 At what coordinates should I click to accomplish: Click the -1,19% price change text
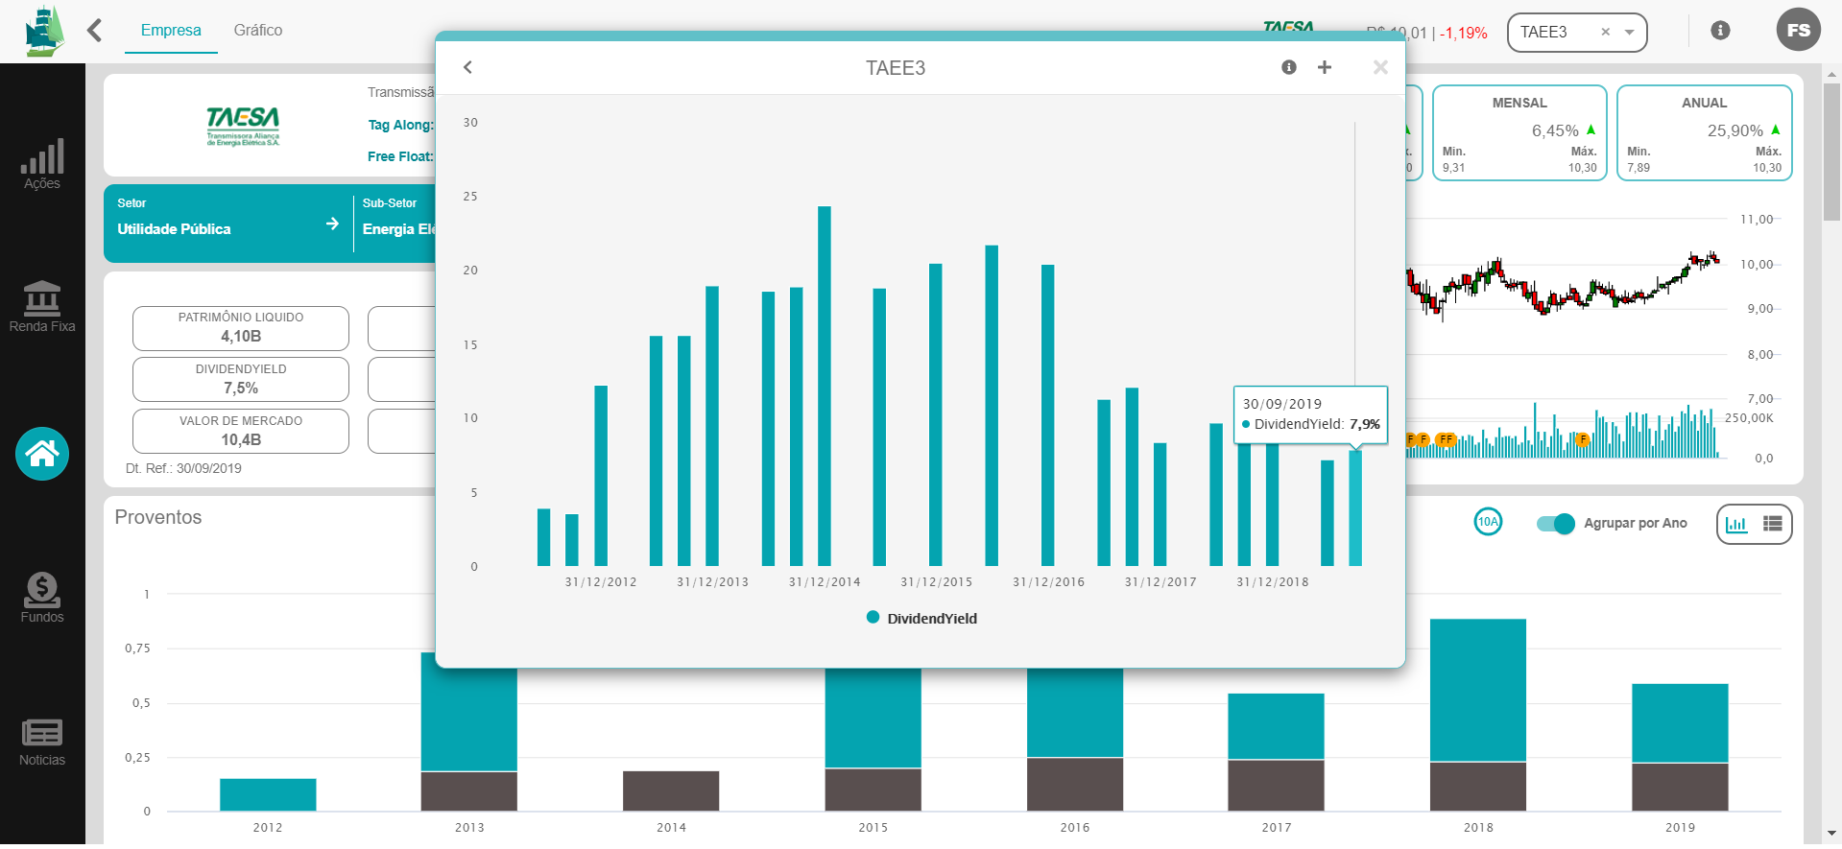click(x=1463, y=33)
